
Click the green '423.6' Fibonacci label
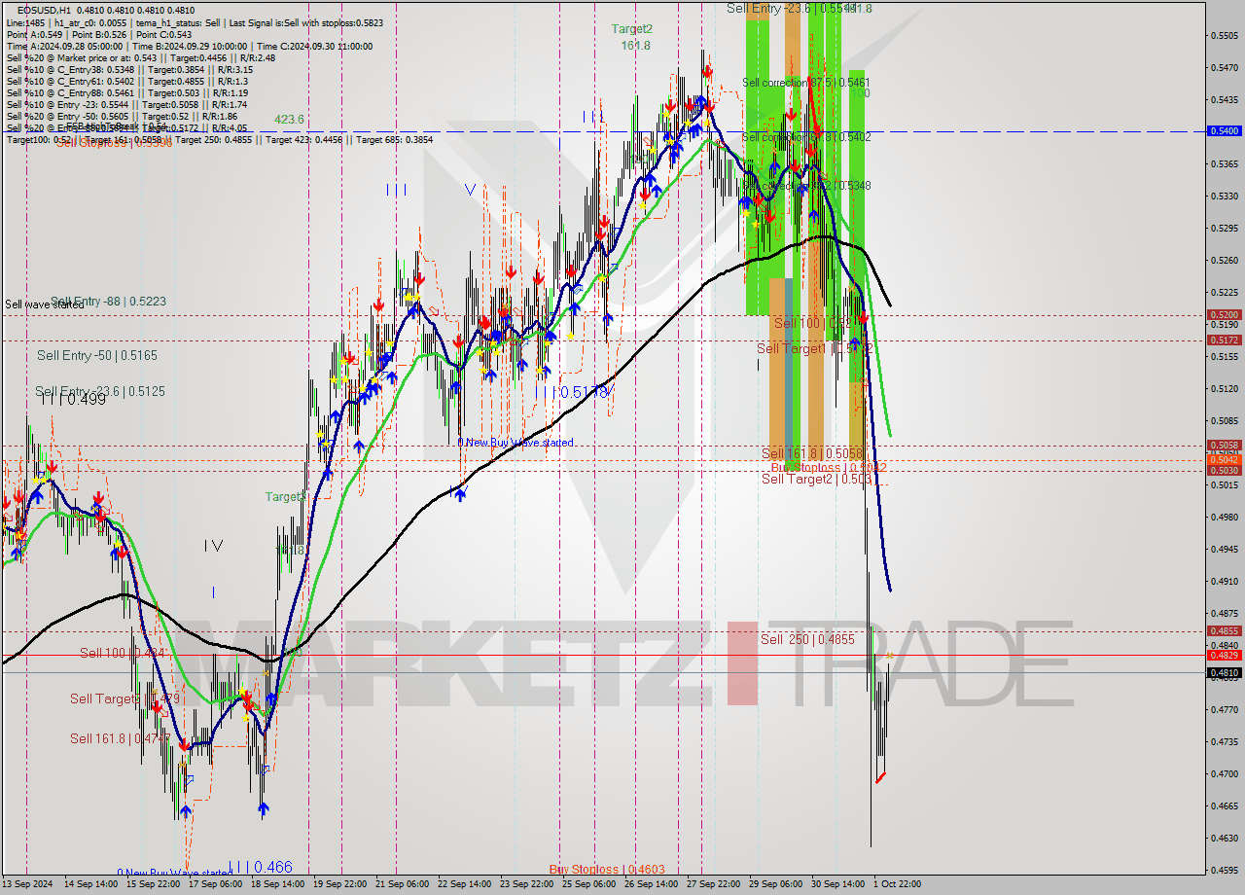(289, 119)
